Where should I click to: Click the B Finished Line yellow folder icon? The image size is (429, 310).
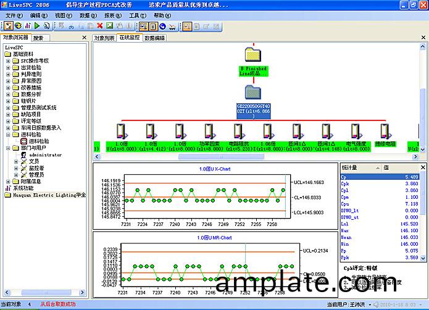[x=253, y=54]
